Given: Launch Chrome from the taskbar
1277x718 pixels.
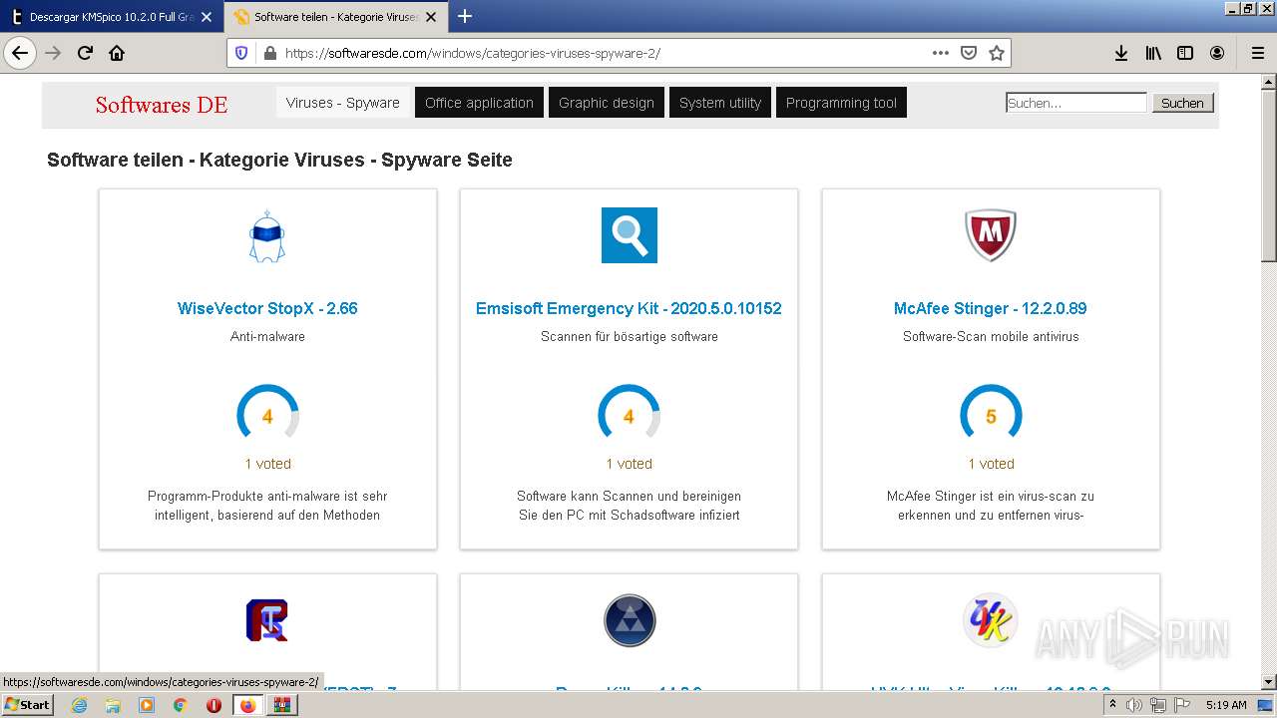Looking at the screenshot, I should pyautogui.click(x=181, y=705).
